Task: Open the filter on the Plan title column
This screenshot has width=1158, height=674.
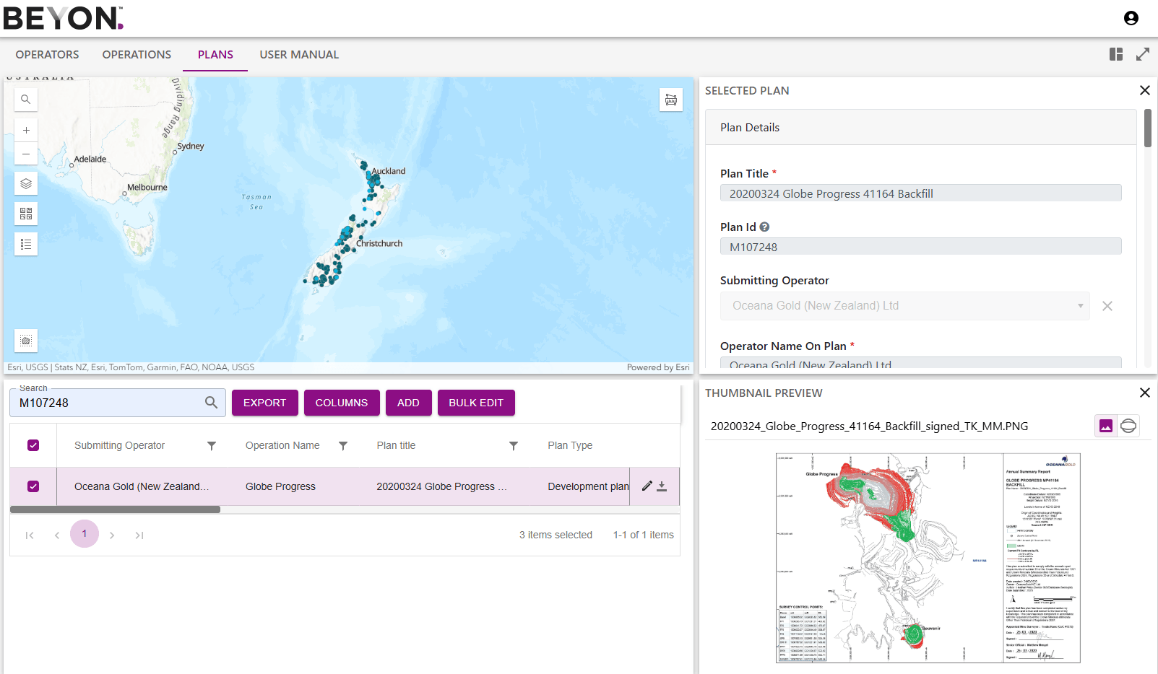Action: (513, 446)
